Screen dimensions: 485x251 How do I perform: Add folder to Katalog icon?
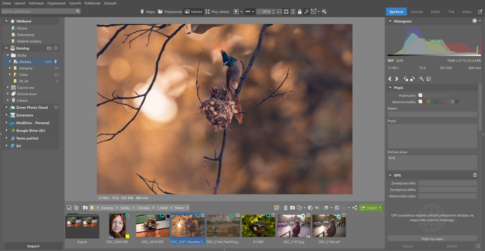point(49,48)
